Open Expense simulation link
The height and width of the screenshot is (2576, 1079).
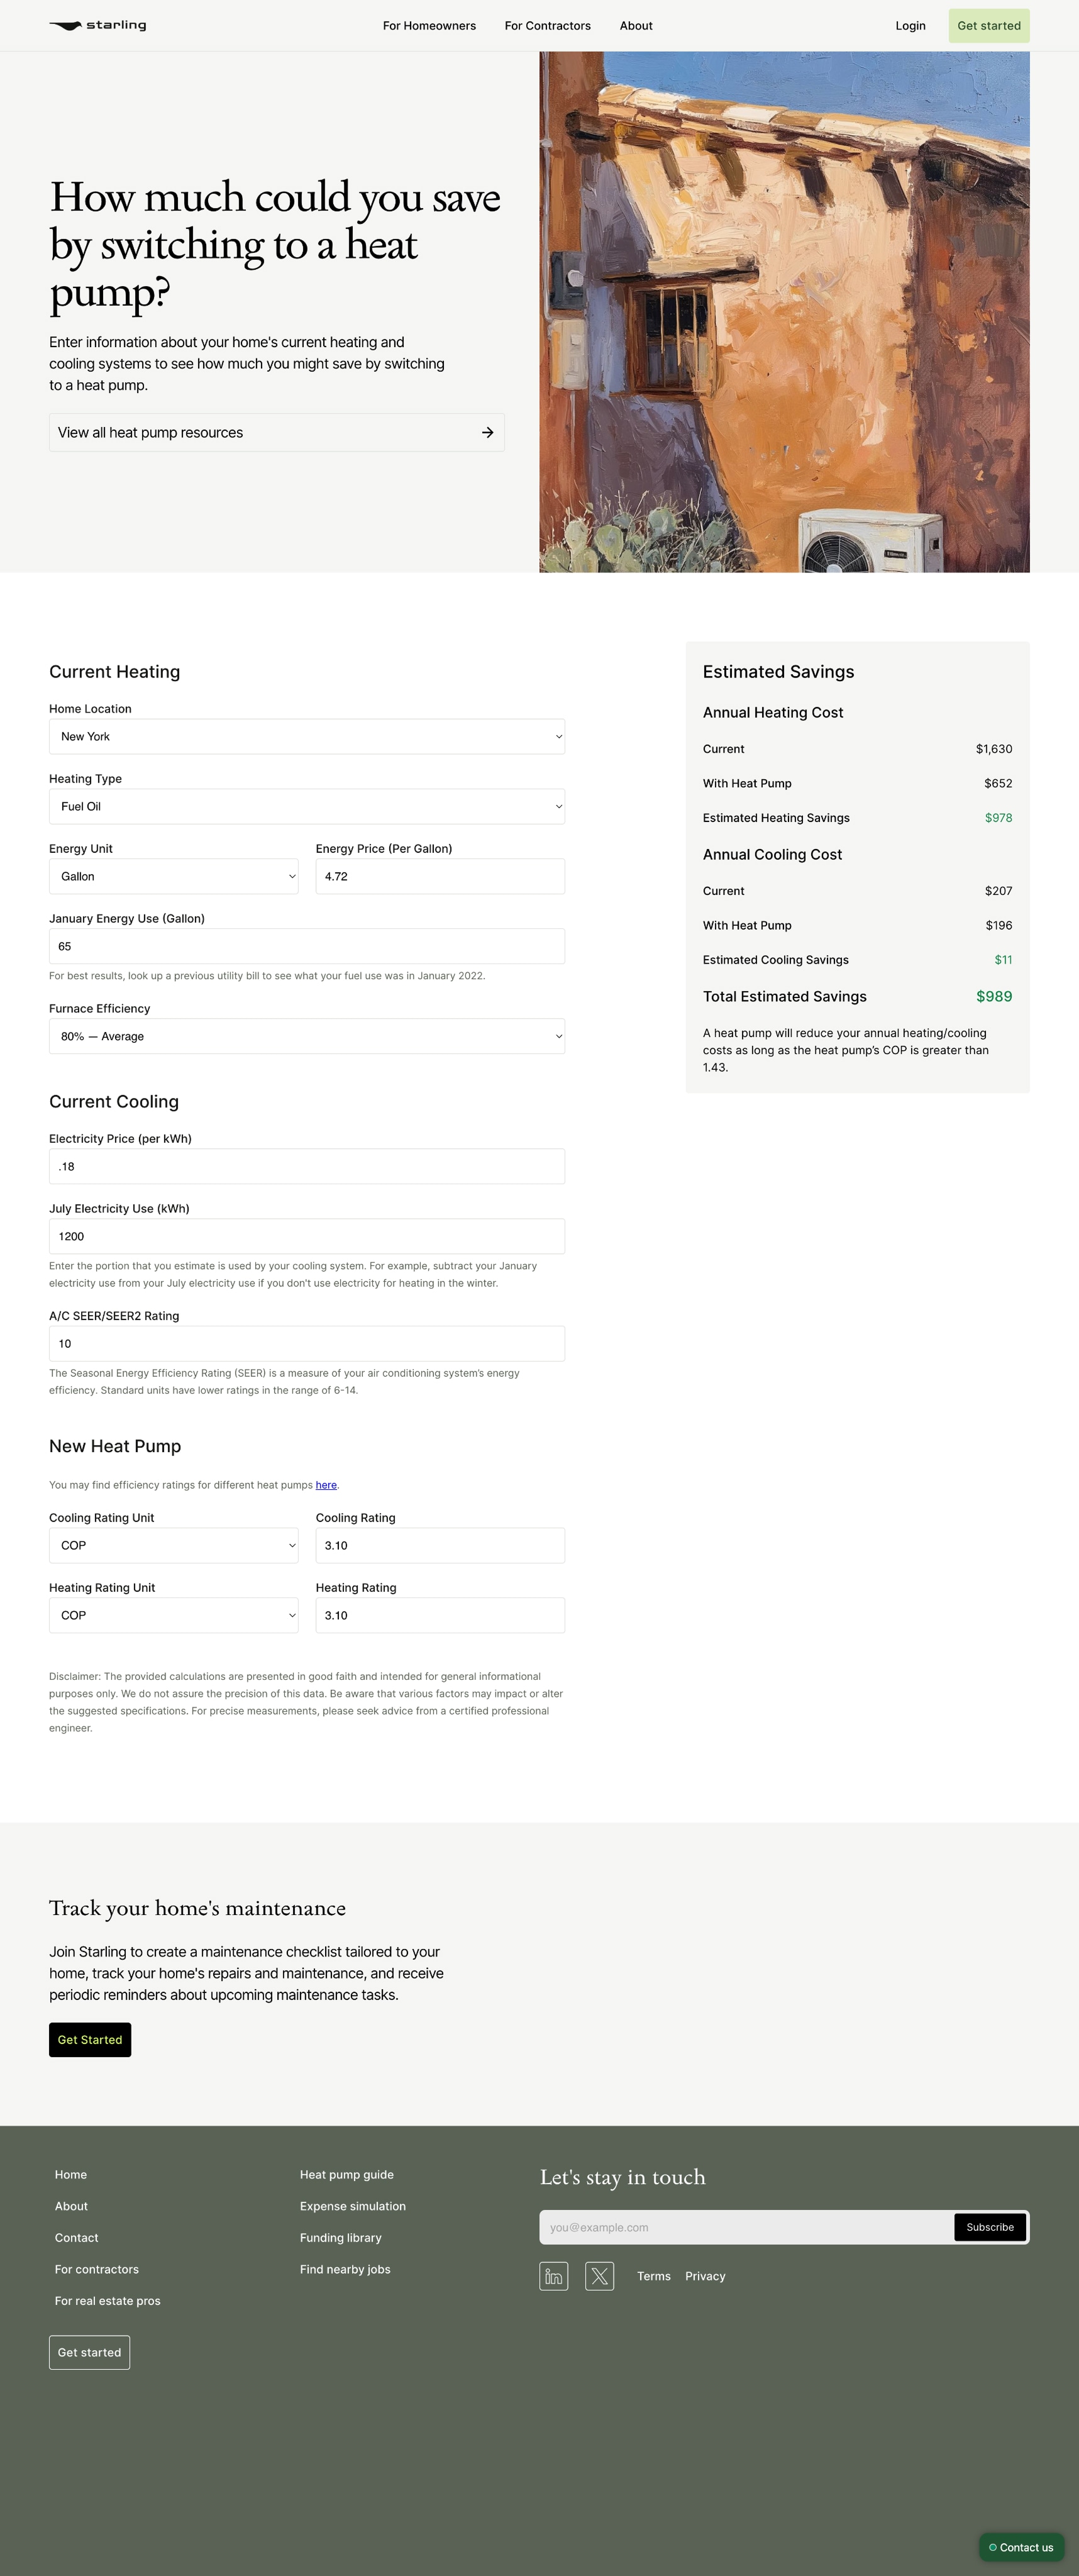[x=353, y=2206]
